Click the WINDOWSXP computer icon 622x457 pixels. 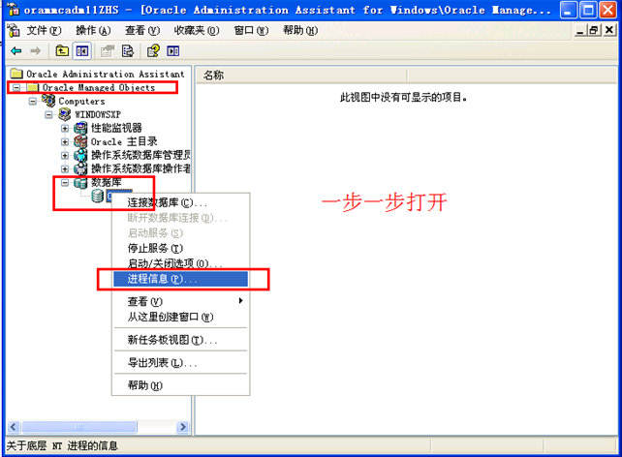65,114
